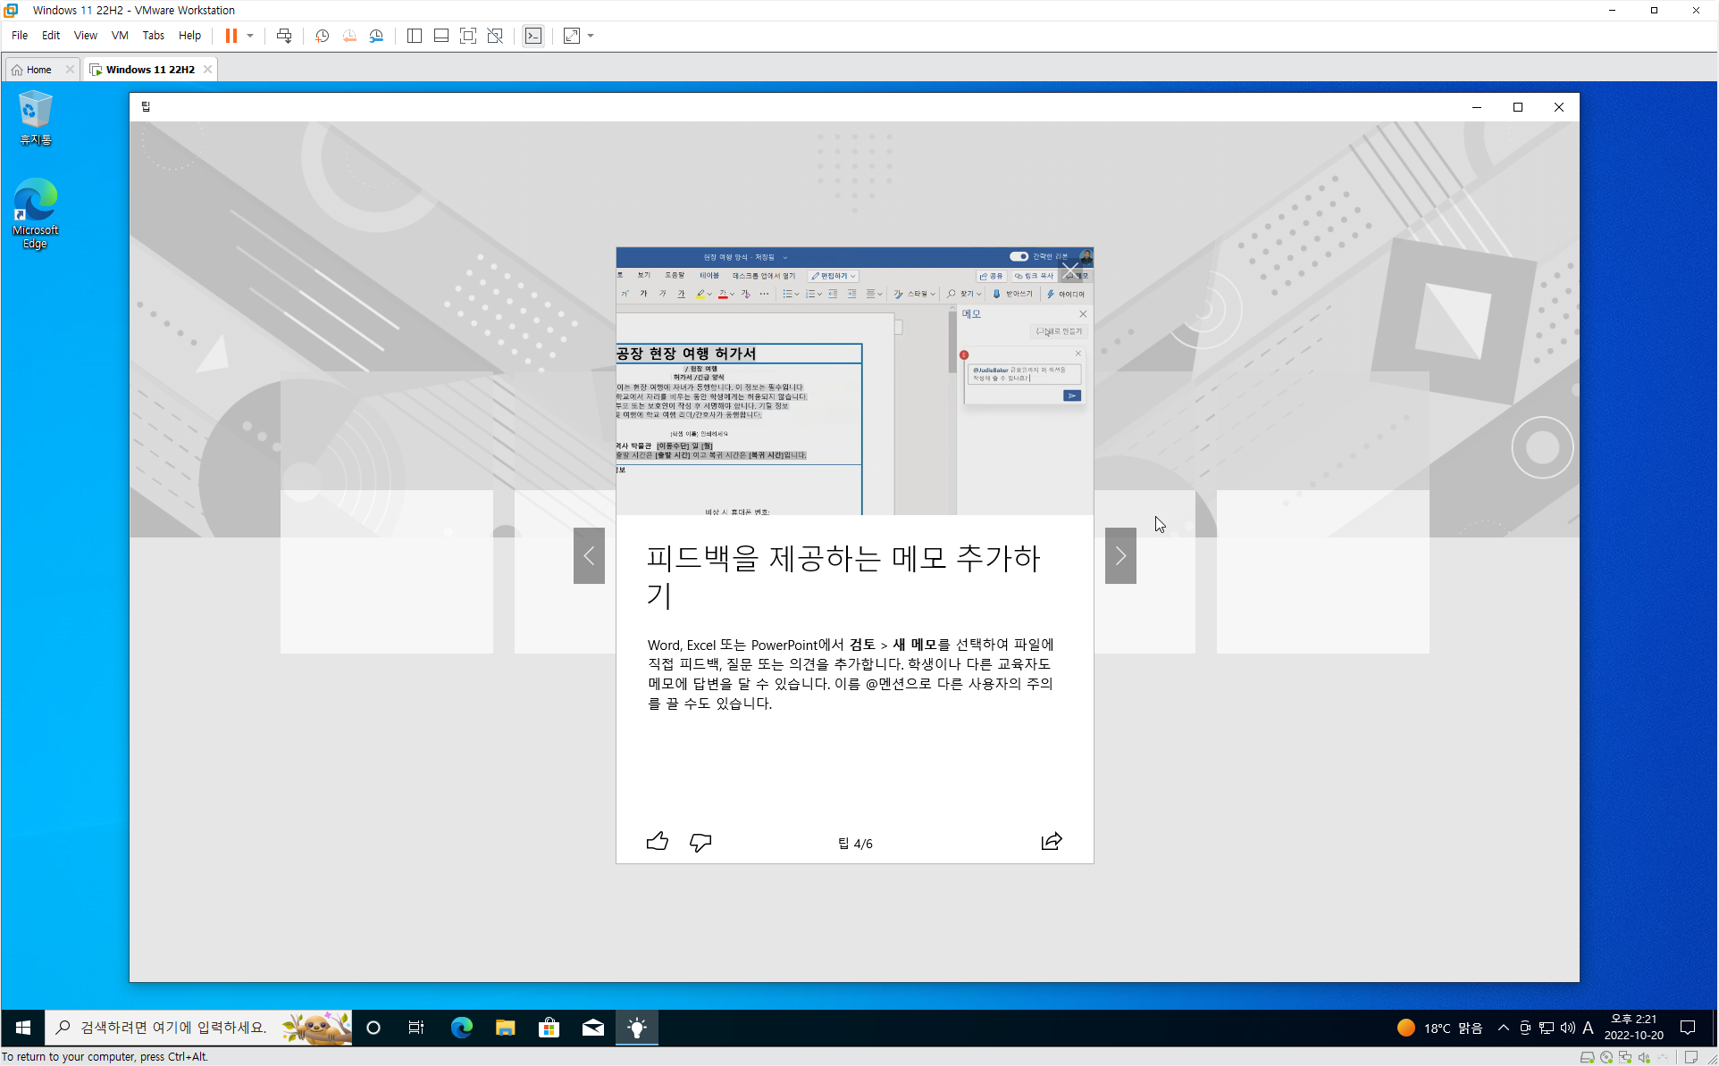Screen dimensions: 1719x1066
Task: Open weather widget showing 18°C
Action: tap(1439, 1028)
